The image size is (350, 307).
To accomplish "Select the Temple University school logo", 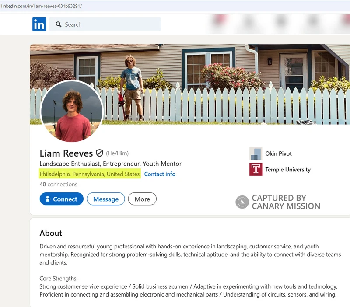I will pyautogui.click(x=256, y=169).
